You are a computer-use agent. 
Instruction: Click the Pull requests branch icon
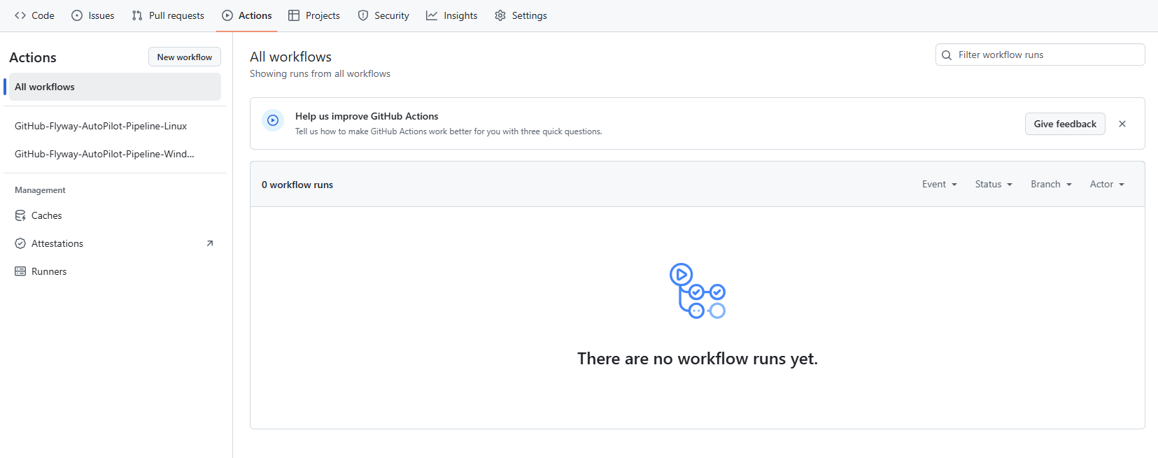pos(137,15)
